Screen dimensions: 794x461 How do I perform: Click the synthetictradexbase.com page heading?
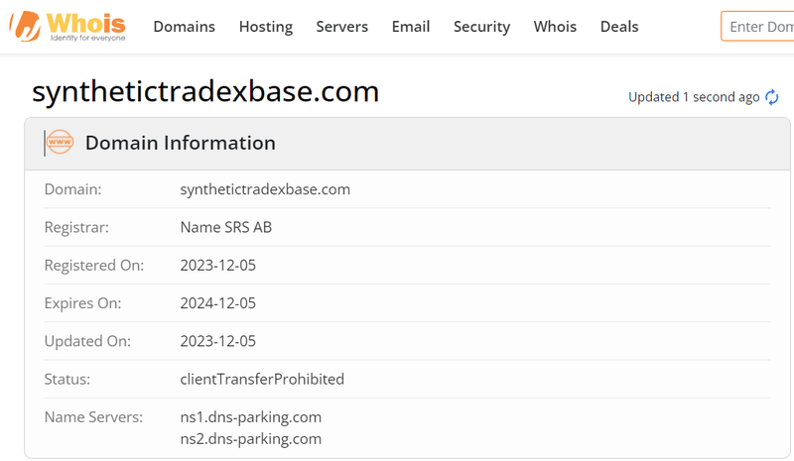click(205, 92)
